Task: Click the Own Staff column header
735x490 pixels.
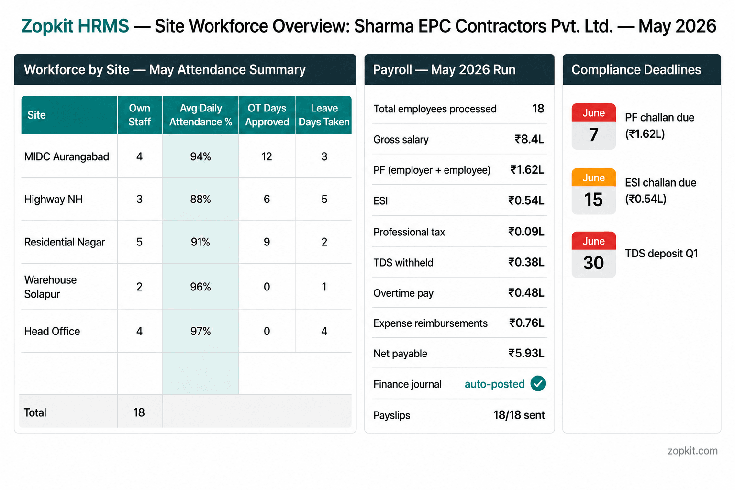Action: click(140, 115)
